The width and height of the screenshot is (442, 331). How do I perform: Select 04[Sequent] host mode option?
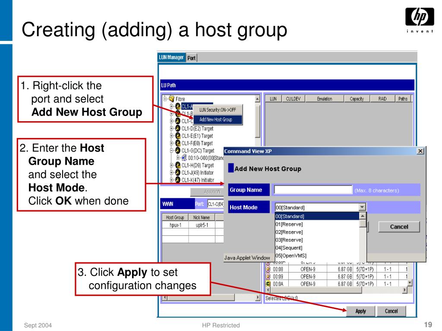(x=317, y=248)
